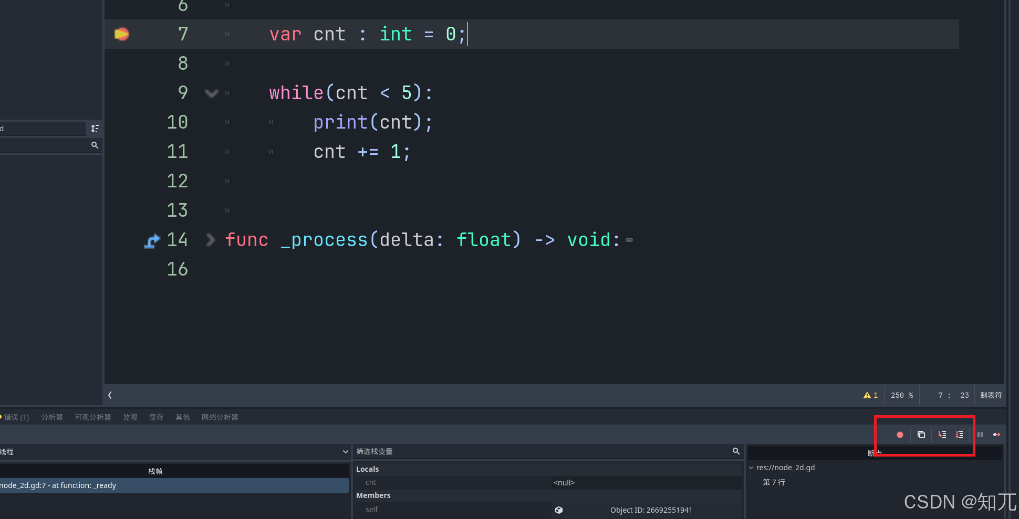This screenshot has height=519, width=1019.
Task: Toggle the sort methods icon in script panel
Action: pyautogui.click(x=95, y=128)
